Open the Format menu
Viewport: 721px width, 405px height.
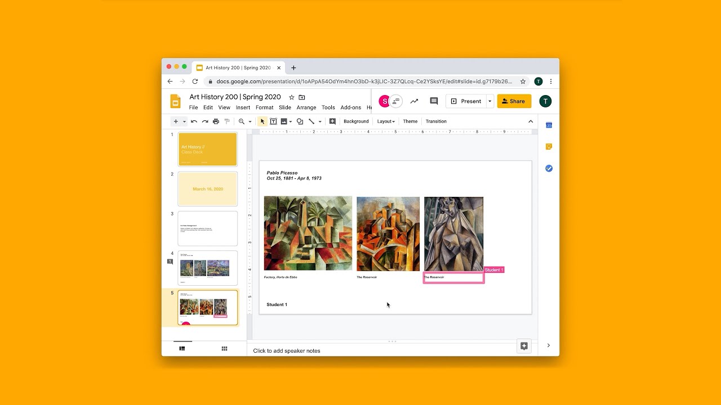(264, 107)
